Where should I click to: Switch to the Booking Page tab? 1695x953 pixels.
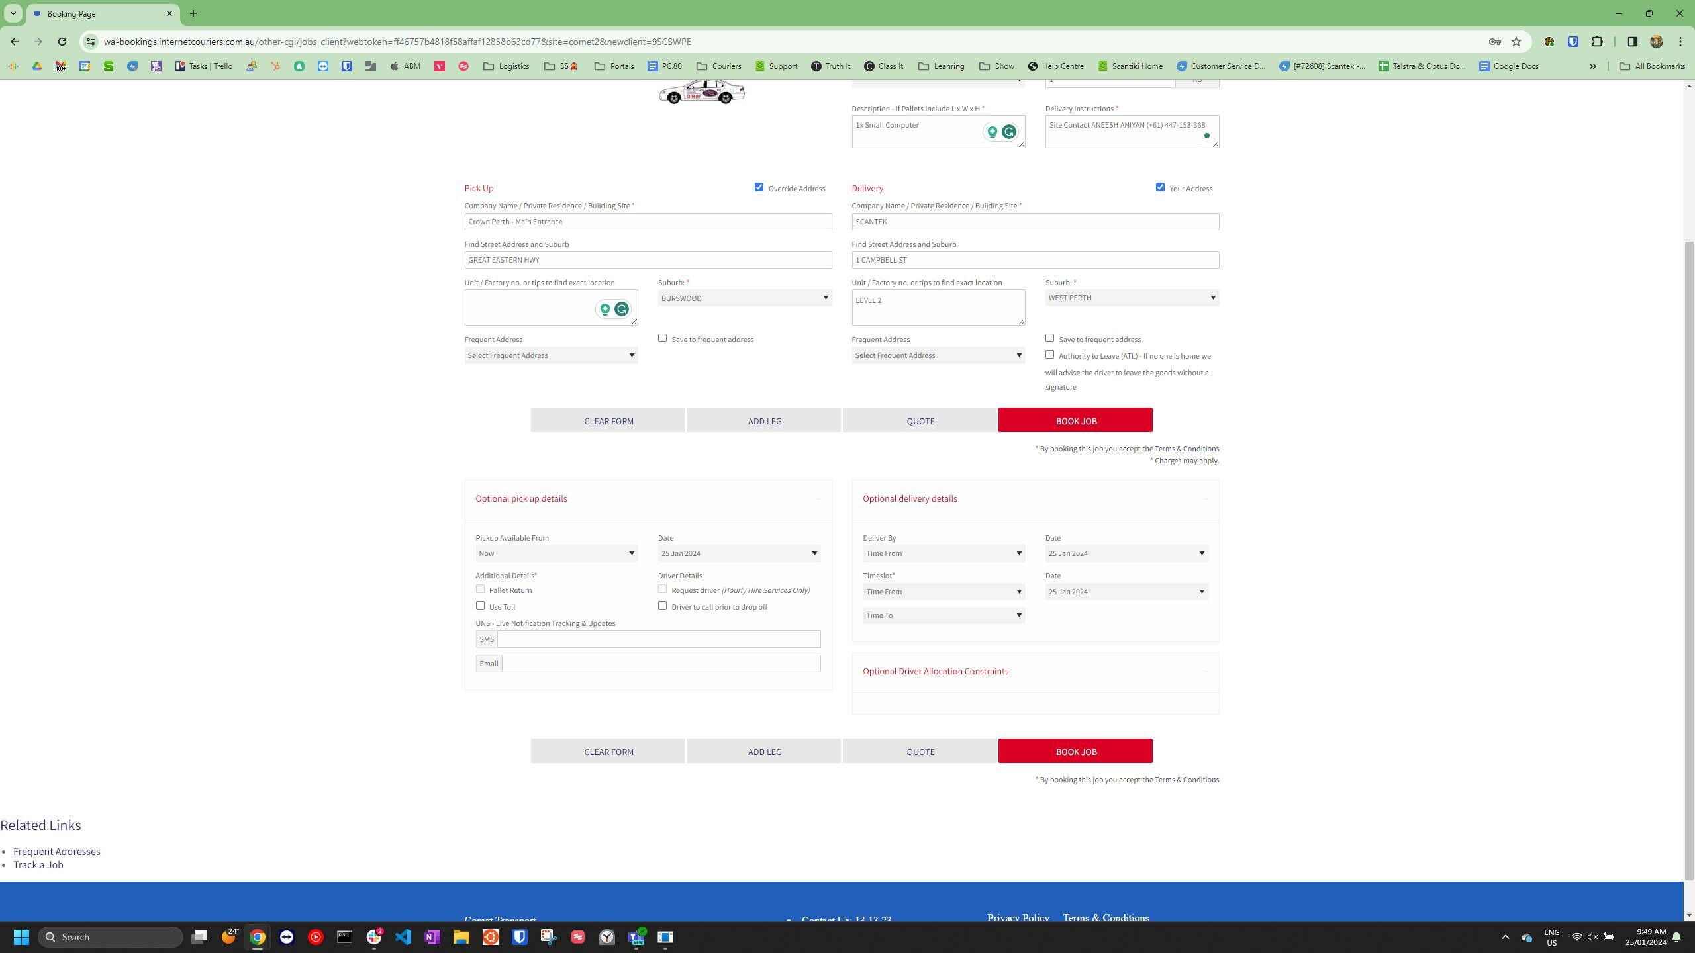click(x=103, y=13)
